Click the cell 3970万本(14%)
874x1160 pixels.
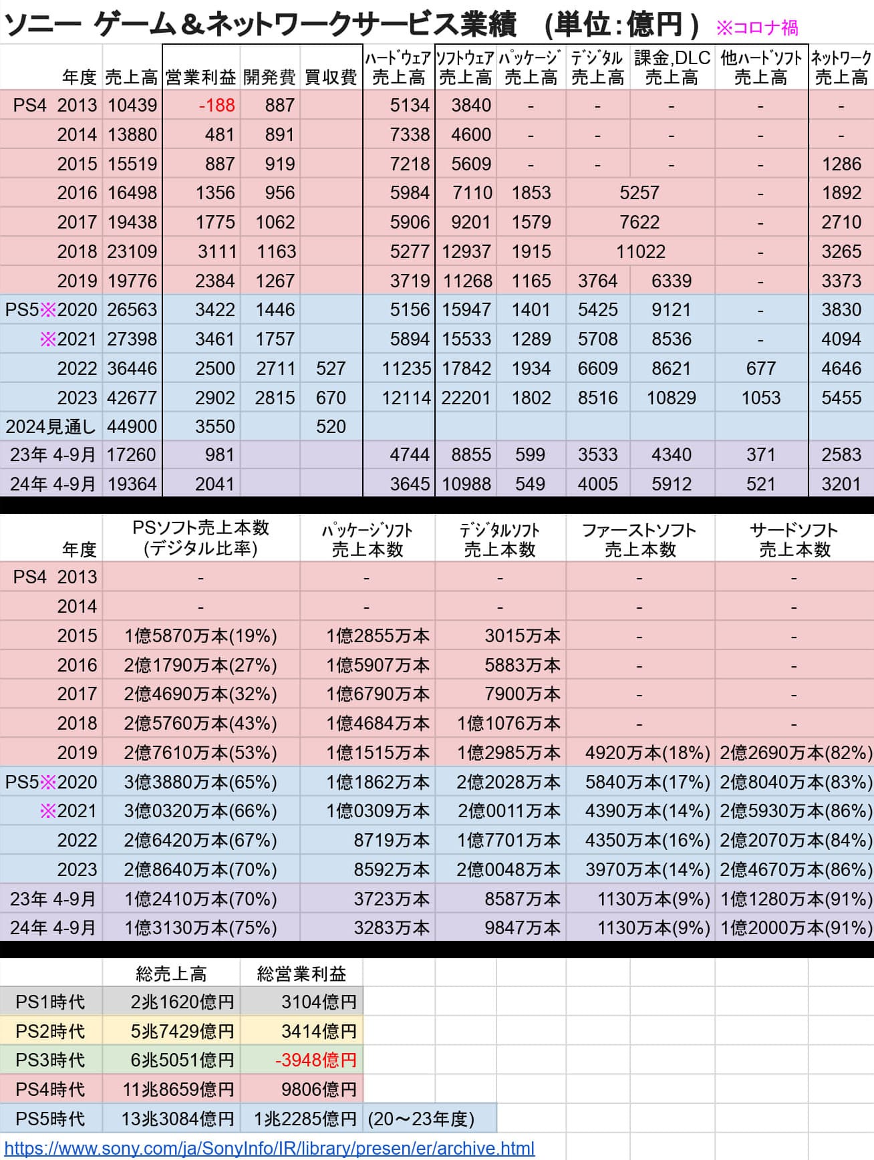[647, 870]
